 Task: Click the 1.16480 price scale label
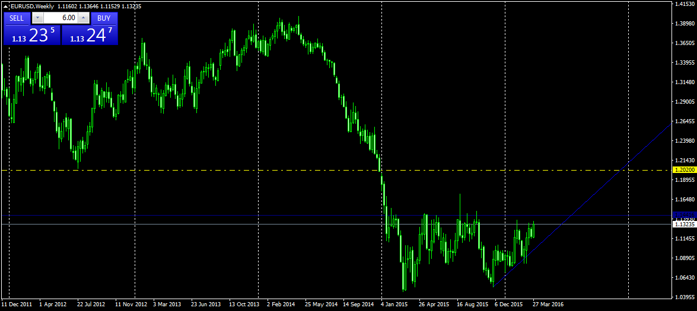(x=685, y=200)
